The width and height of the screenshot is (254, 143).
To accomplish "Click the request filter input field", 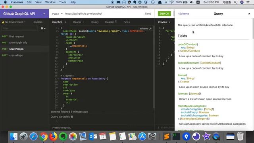I will [19, 28].
